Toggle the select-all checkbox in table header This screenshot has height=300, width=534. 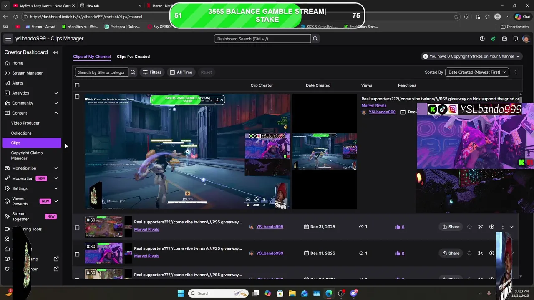(x=77, y=85)
